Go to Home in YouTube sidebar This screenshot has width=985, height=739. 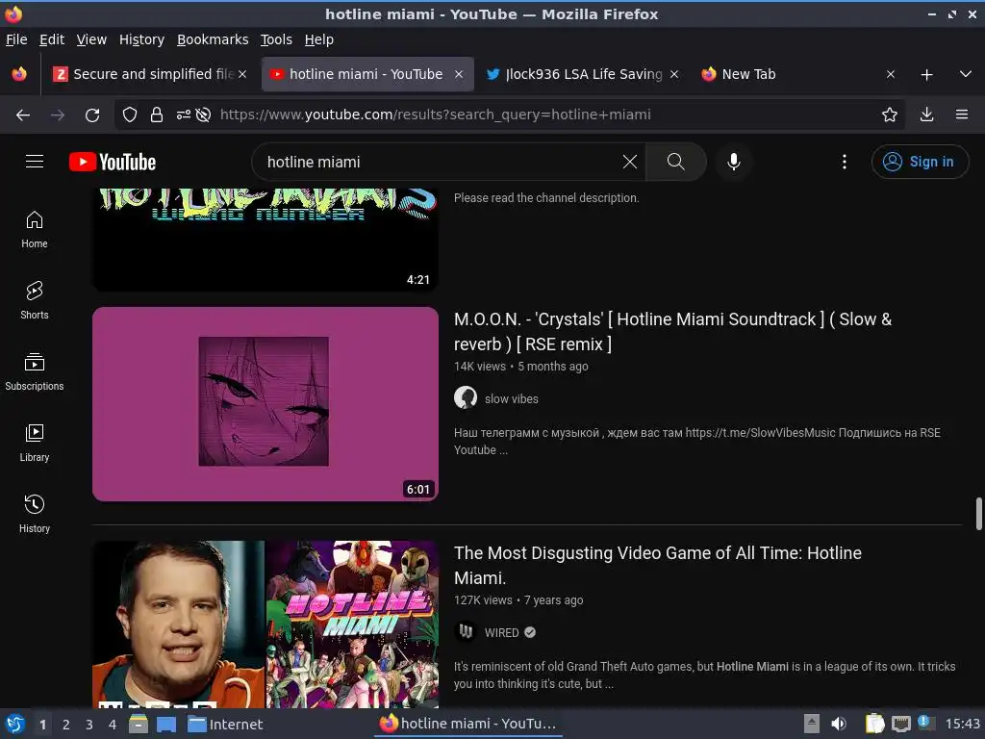coord(35,229)
